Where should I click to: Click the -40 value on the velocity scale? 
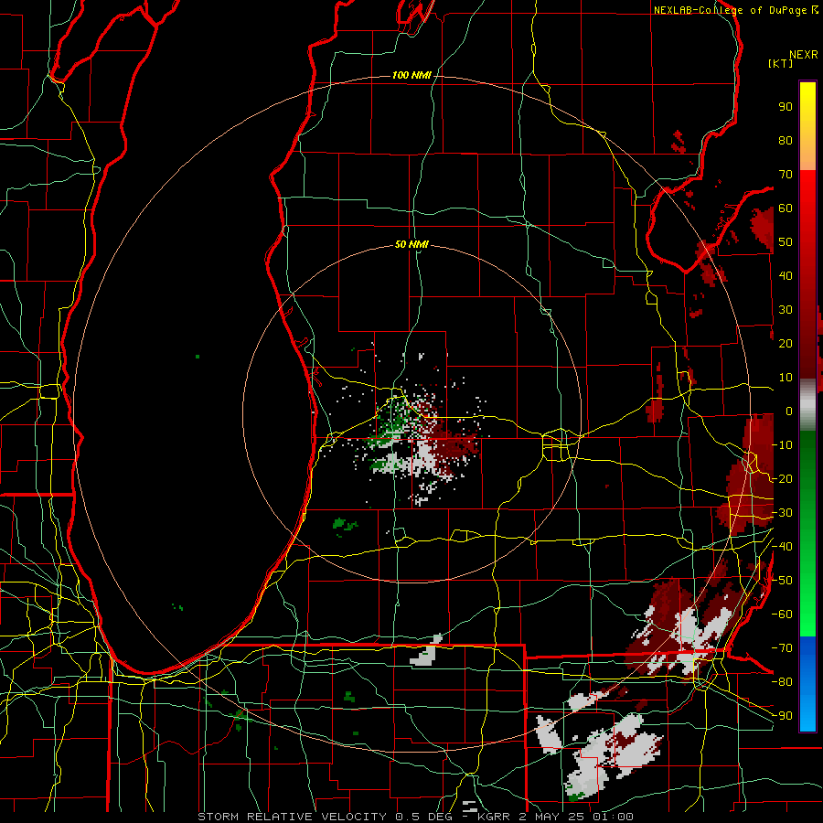[782, 547]
